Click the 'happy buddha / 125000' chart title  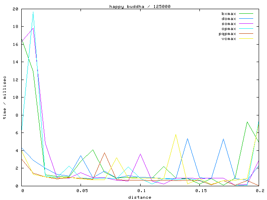point(140,6)
